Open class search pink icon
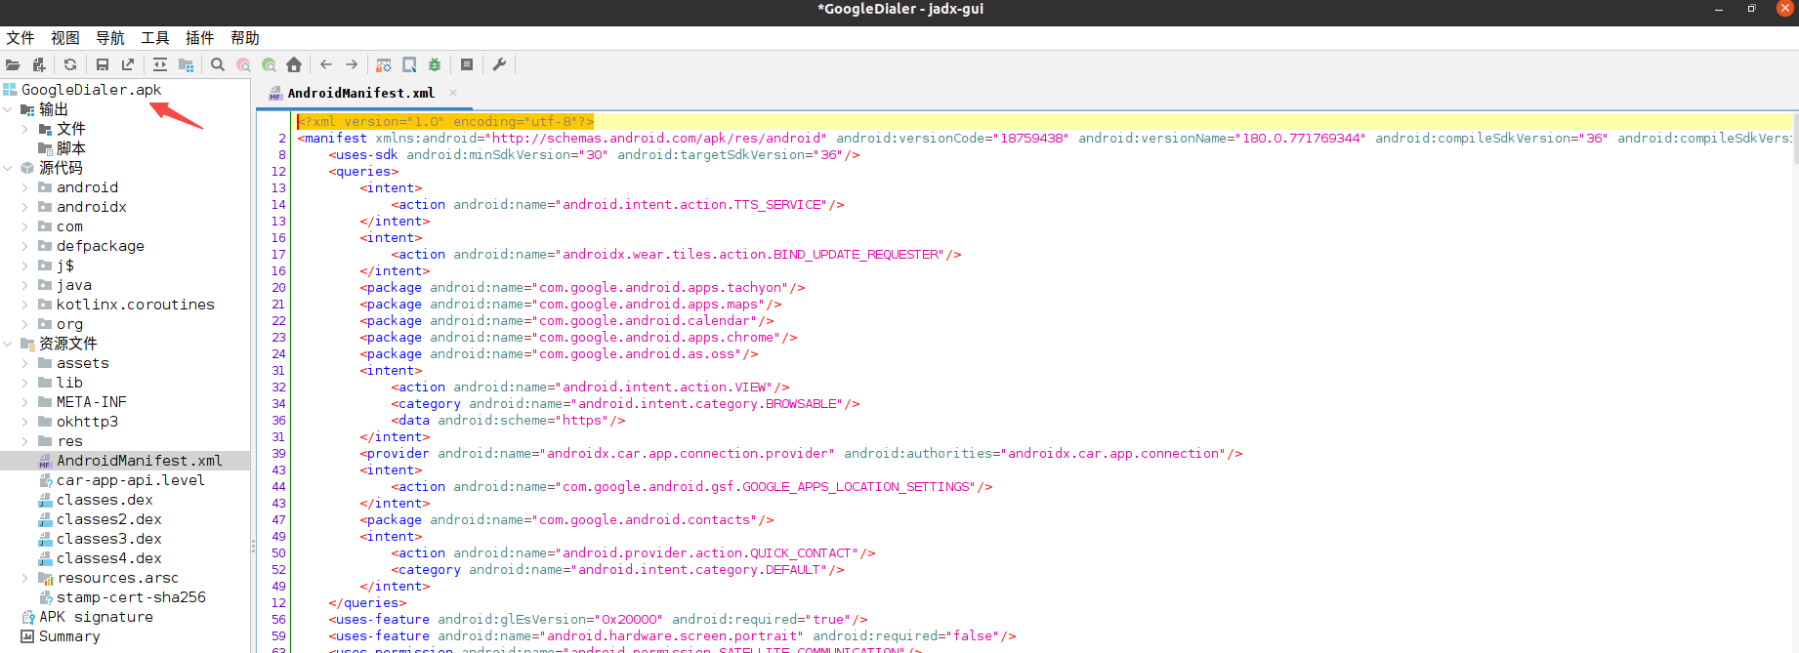Screen dimensions: 1799x653 tap(243, 64)
